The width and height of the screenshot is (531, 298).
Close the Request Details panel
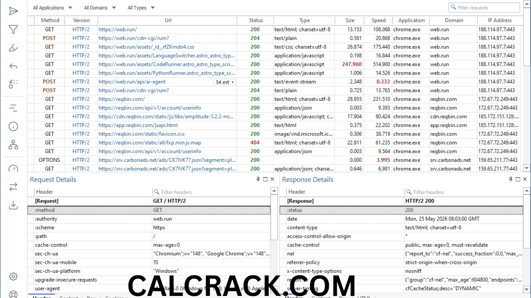[x=272, y=179]
